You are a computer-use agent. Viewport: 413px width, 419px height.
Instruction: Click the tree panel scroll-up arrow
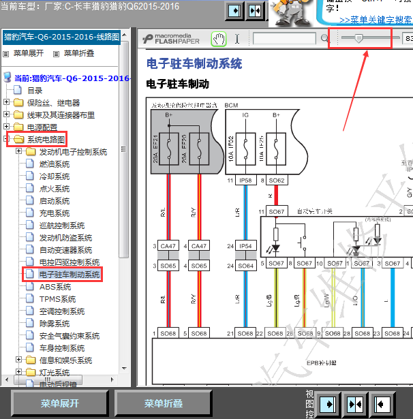tap(124, 35)
